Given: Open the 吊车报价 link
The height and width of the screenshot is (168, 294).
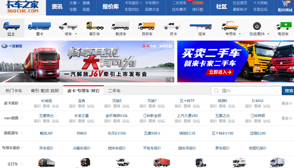Looking at the screenshot, I should pyautogui.click(x=46, y=148).
